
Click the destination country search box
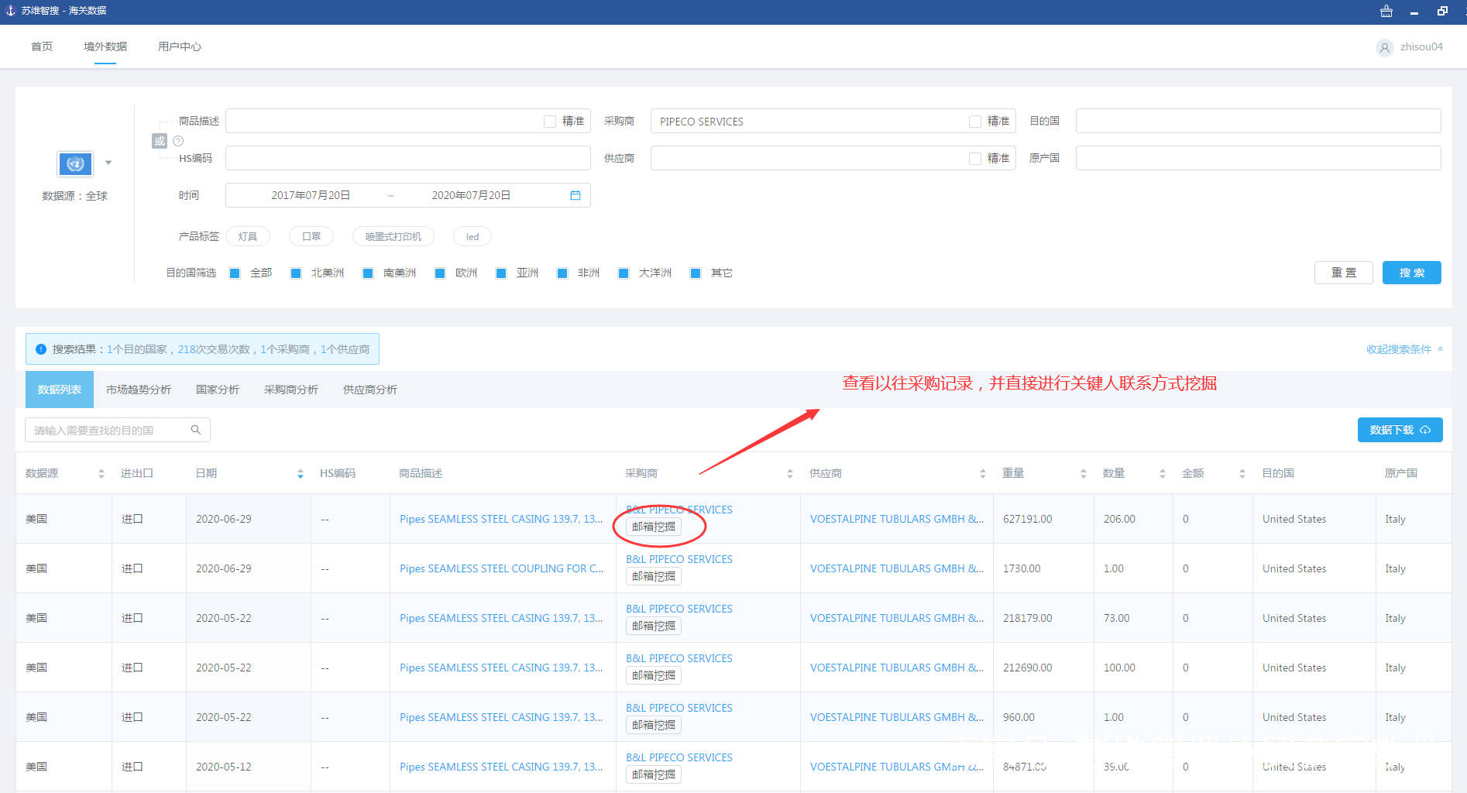(x=118, y=430)
